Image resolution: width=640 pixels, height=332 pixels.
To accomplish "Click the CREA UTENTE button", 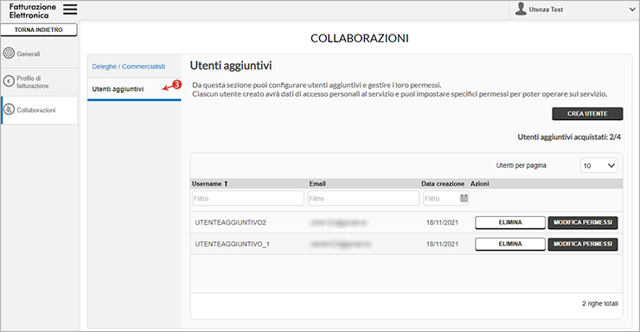I will 587,114.
